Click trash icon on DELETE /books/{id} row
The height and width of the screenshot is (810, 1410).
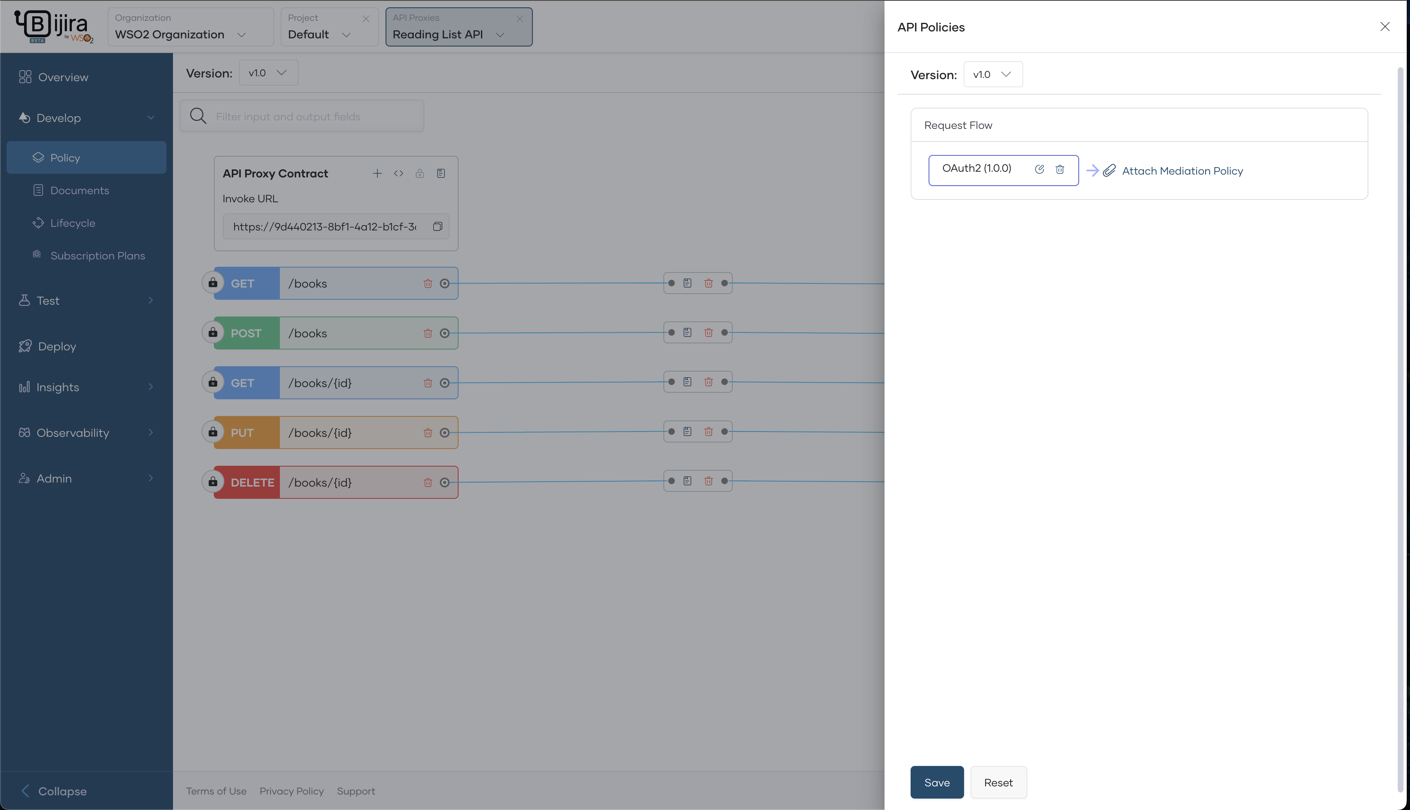[x=427, y=482]
